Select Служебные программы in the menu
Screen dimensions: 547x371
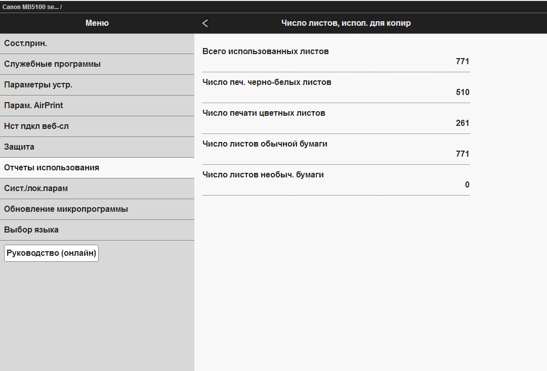(97, 64)
